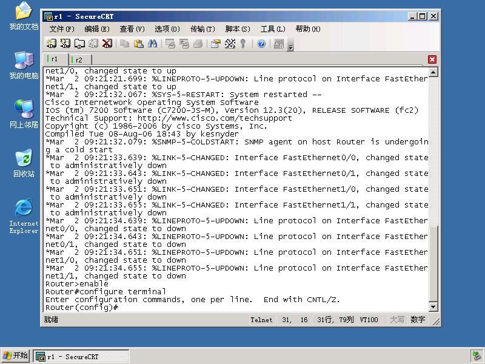Open 我的文档 desktop icon

(24, 16)
